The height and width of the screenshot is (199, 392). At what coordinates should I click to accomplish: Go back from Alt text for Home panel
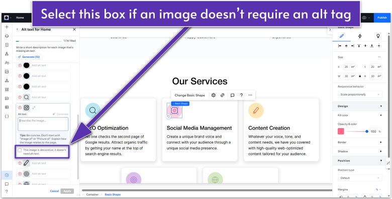(17, 30)
